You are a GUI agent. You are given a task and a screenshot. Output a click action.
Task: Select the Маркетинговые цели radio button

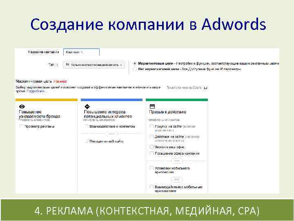tap(134, 63)
